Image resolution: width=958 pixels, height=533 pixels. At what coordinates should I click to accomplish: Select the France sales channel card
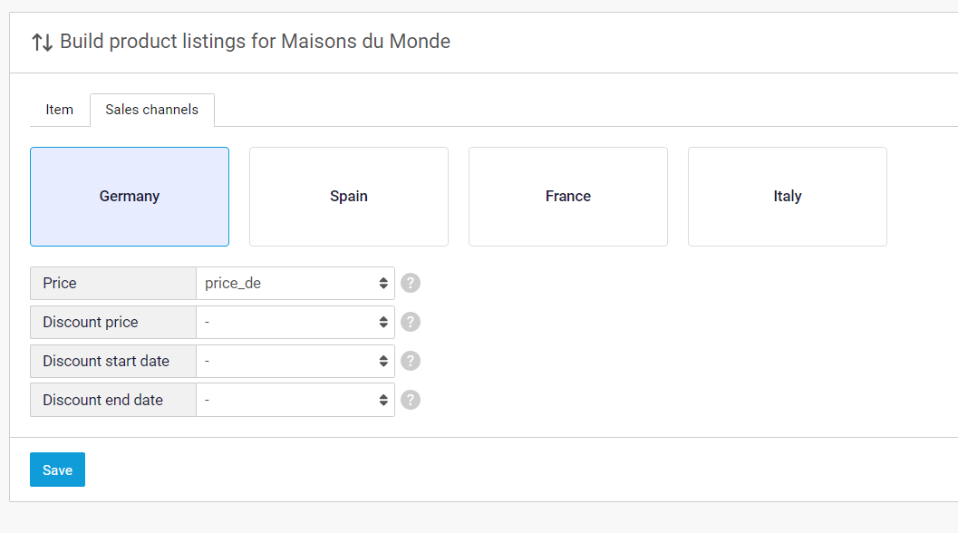(568, 197)
